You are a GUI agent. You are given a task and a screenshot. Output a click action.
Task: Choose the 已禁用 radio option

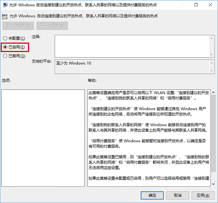5,56
